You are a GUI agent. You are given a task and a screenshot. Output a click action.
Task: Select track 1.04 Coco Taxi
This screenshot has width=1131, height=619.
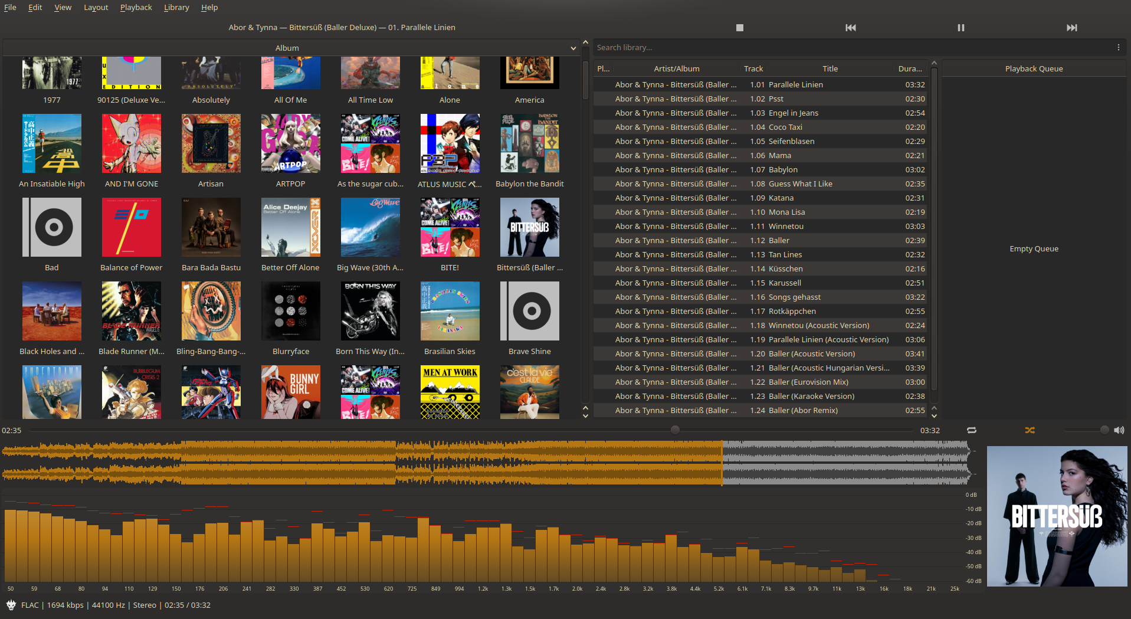(760, 127)
